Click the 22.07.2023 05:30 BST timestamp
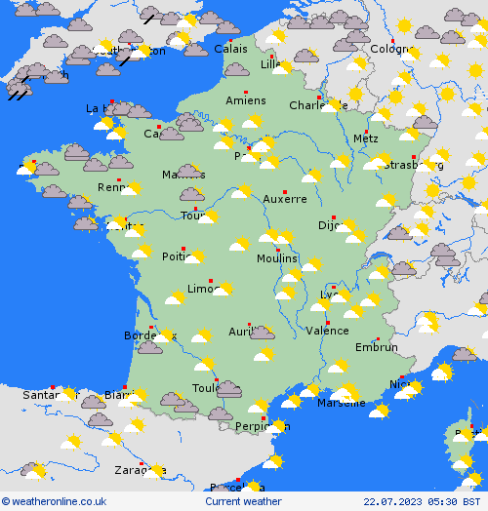The image size is (488, 511). pos(422,501)
